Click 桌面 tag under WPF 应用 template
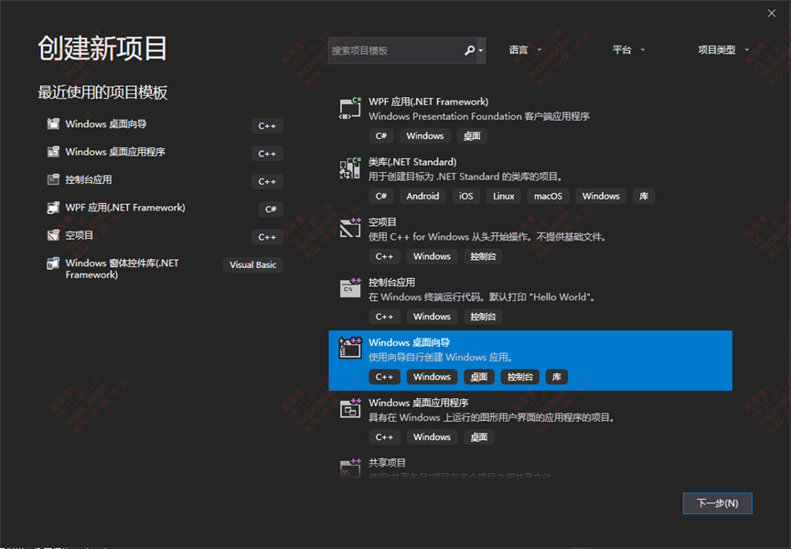This screenshot has width=791, height=549. (472, 136)
